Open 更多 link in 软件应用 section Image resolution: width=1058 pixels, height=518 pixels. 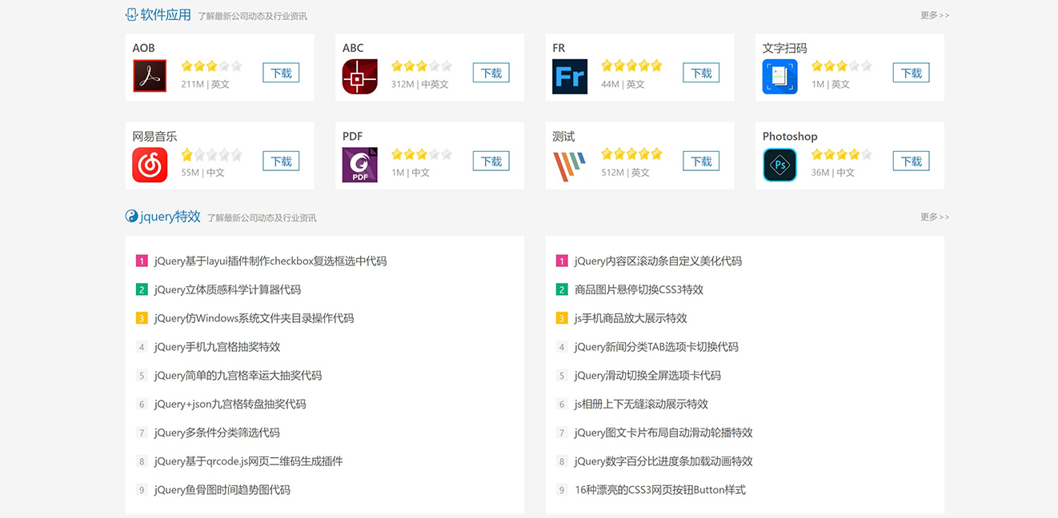pos(935,15)
